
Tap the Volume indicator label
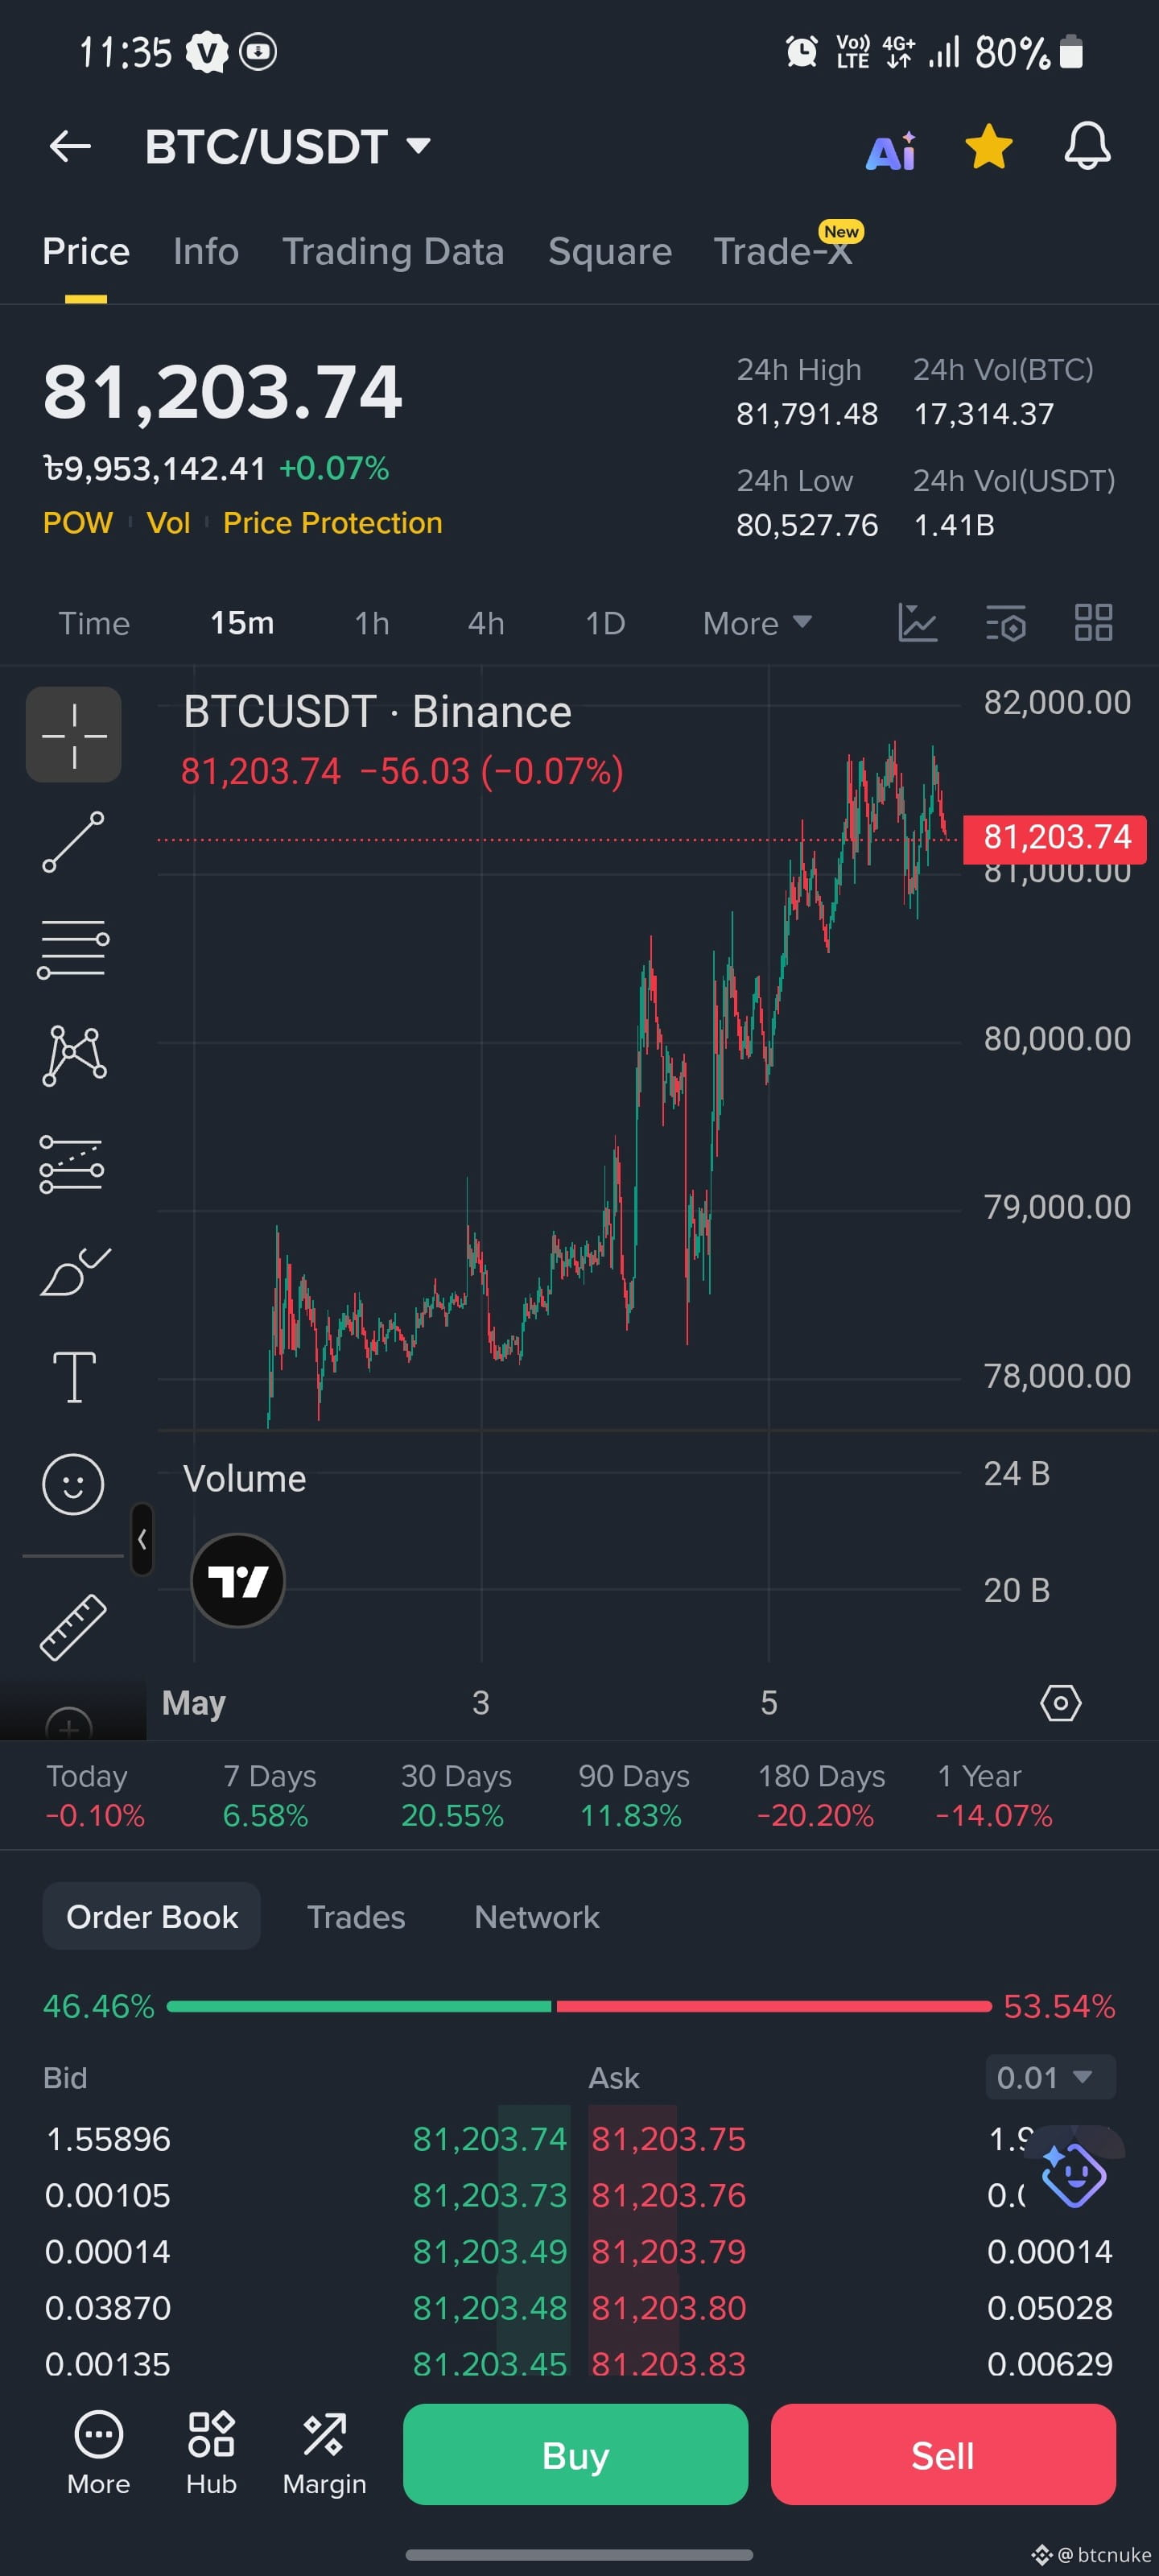[x=244, y=1479]
